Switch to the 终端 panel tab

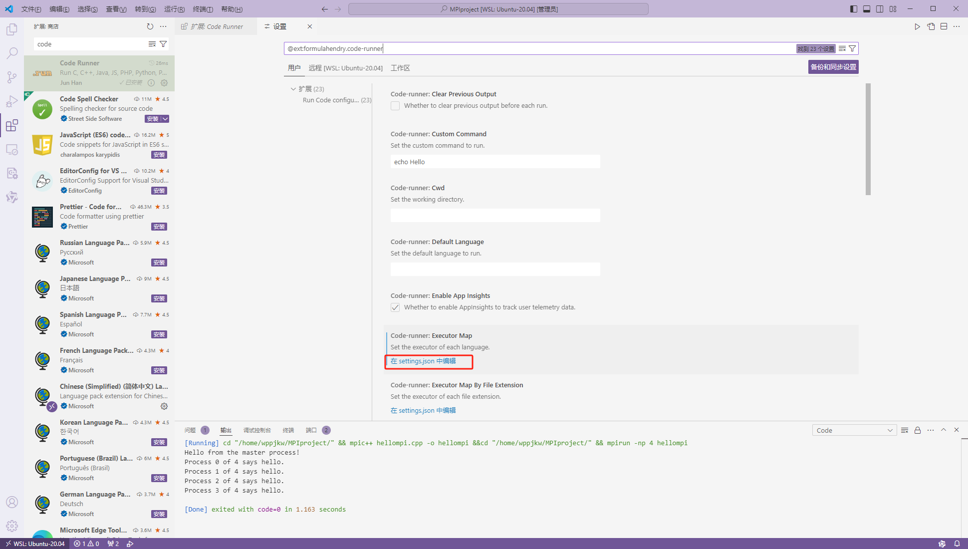288,430
